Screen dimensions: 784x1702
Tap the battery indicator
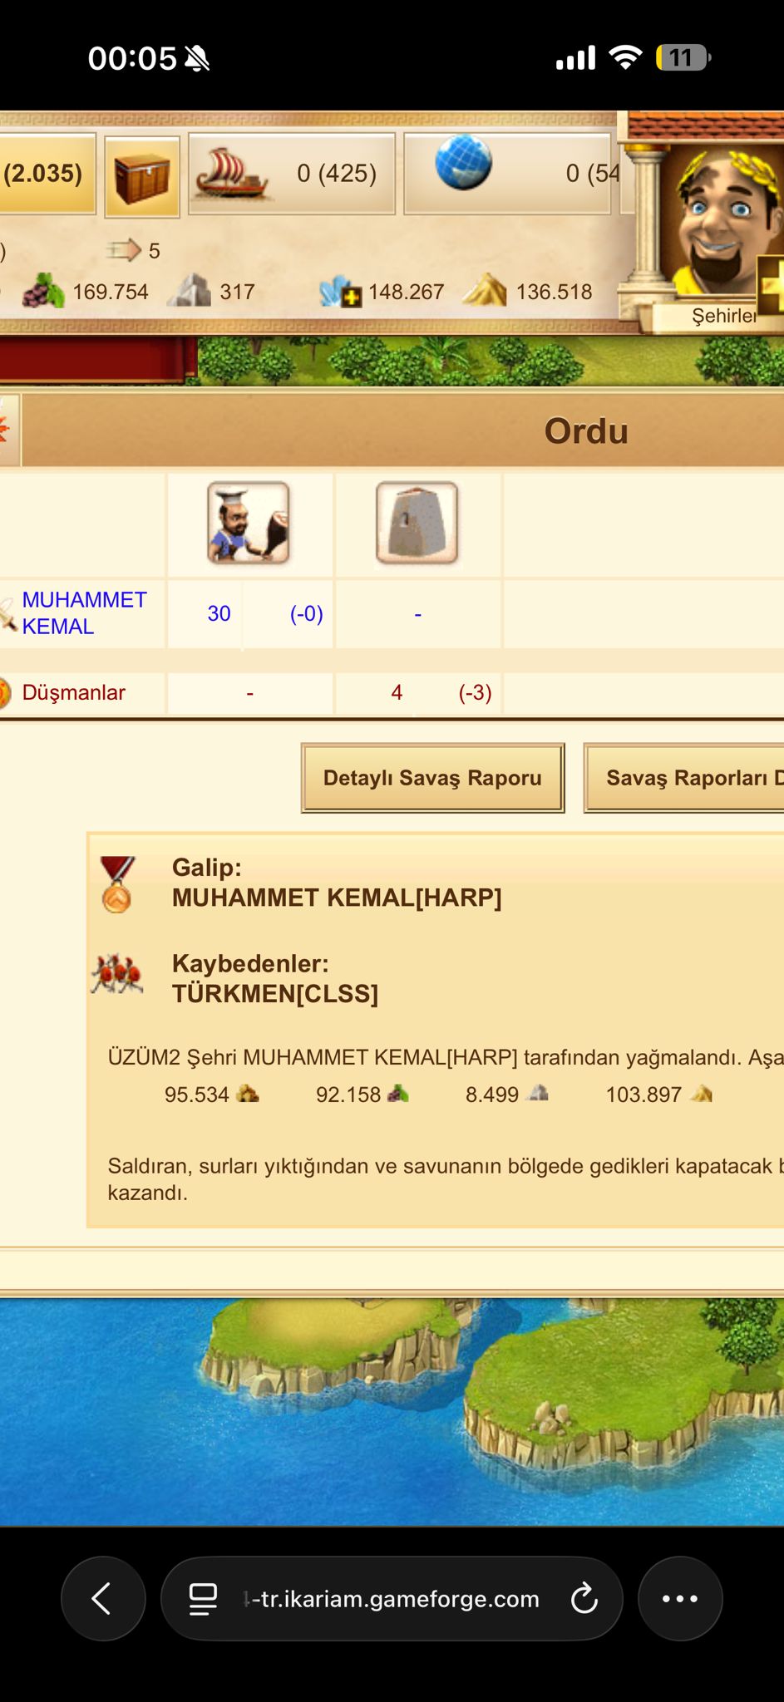pyautogui.click(x=683, y=57)
